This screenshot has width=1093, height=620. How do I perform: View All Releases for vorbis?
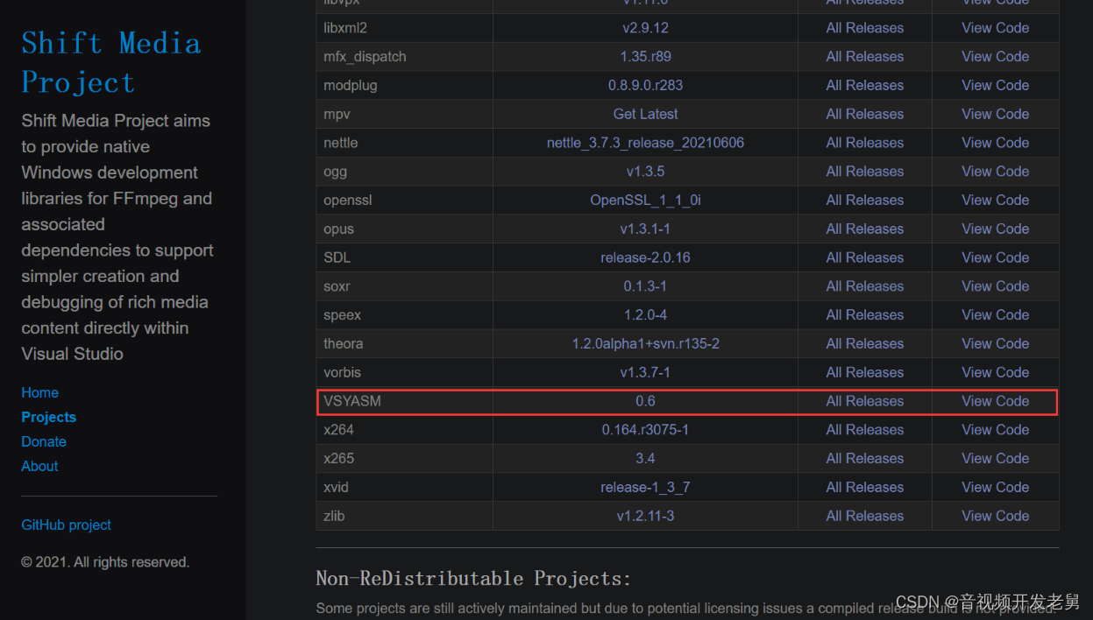[865, 373]
